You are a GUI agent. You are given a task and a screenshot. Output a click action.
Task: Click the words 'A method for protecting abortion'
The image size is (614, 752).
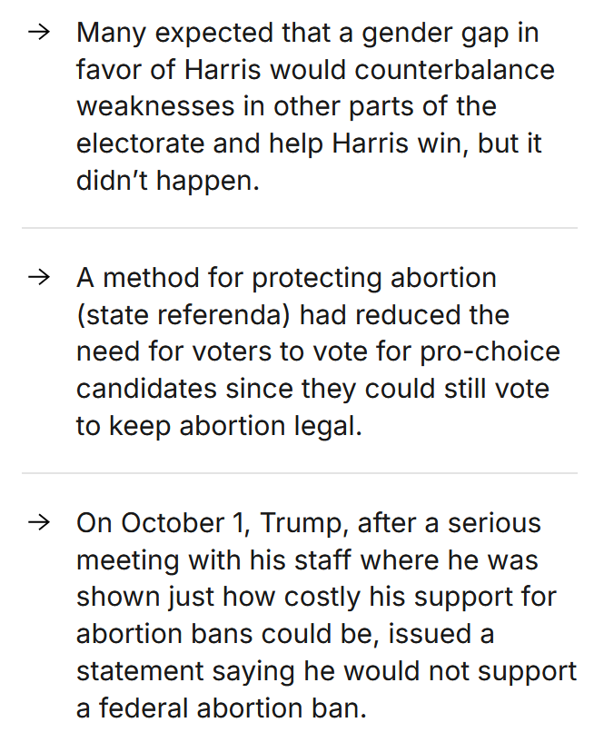286,278
